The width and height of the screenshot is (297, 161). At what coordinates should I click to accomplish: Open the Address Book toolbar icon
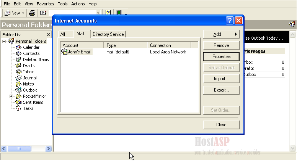coord(43,13)
